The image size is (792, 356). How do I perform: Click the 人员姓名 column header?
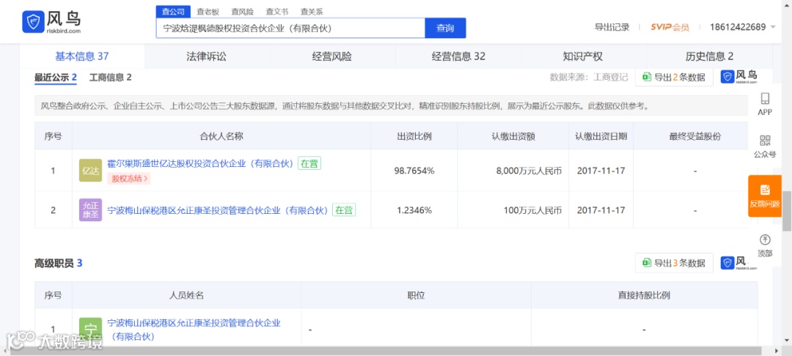(x=187, y=295)
